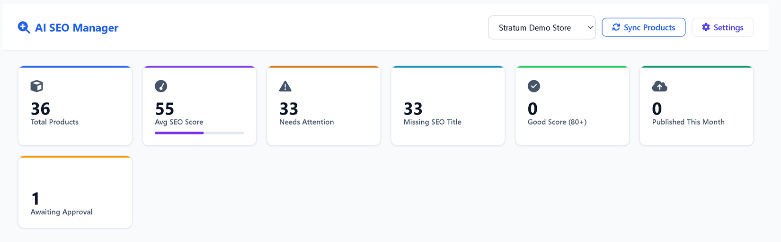
Task: Open the Missing SEO Title card
Action: click(448, 106)
